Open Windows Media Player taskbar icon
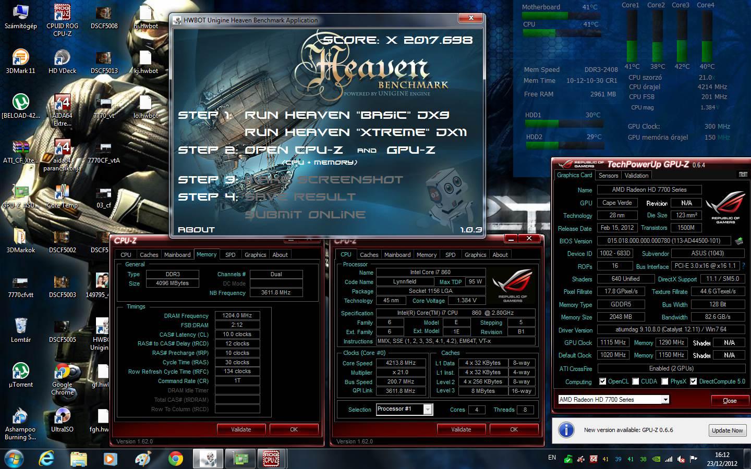Screen dimensions: 751x469 pyautogui.click(x=110, y=458)
